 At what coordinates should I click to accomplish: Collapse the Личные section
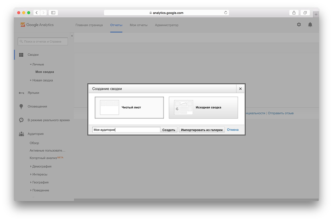31,64
